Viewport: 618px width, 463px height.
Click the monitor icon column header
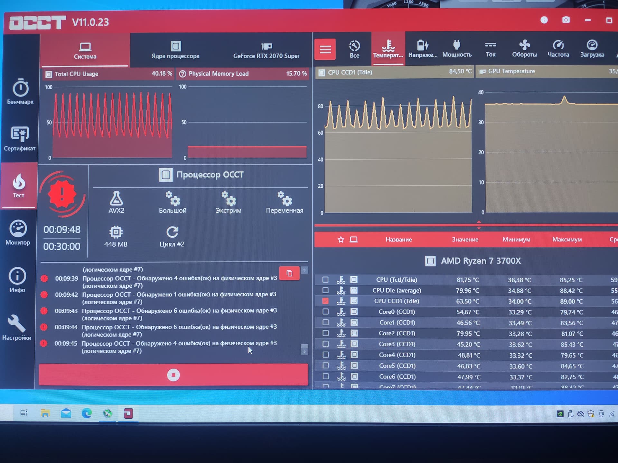pos(354,240)
